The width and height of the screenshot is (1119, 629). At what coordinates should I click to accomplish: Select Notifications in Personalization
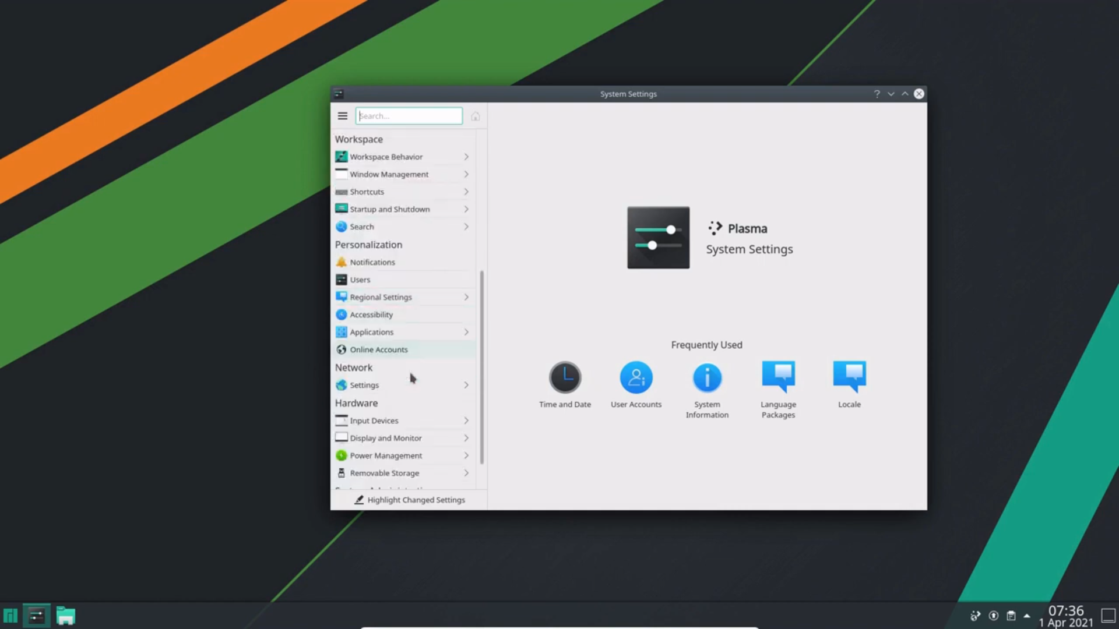coord(372,262)
